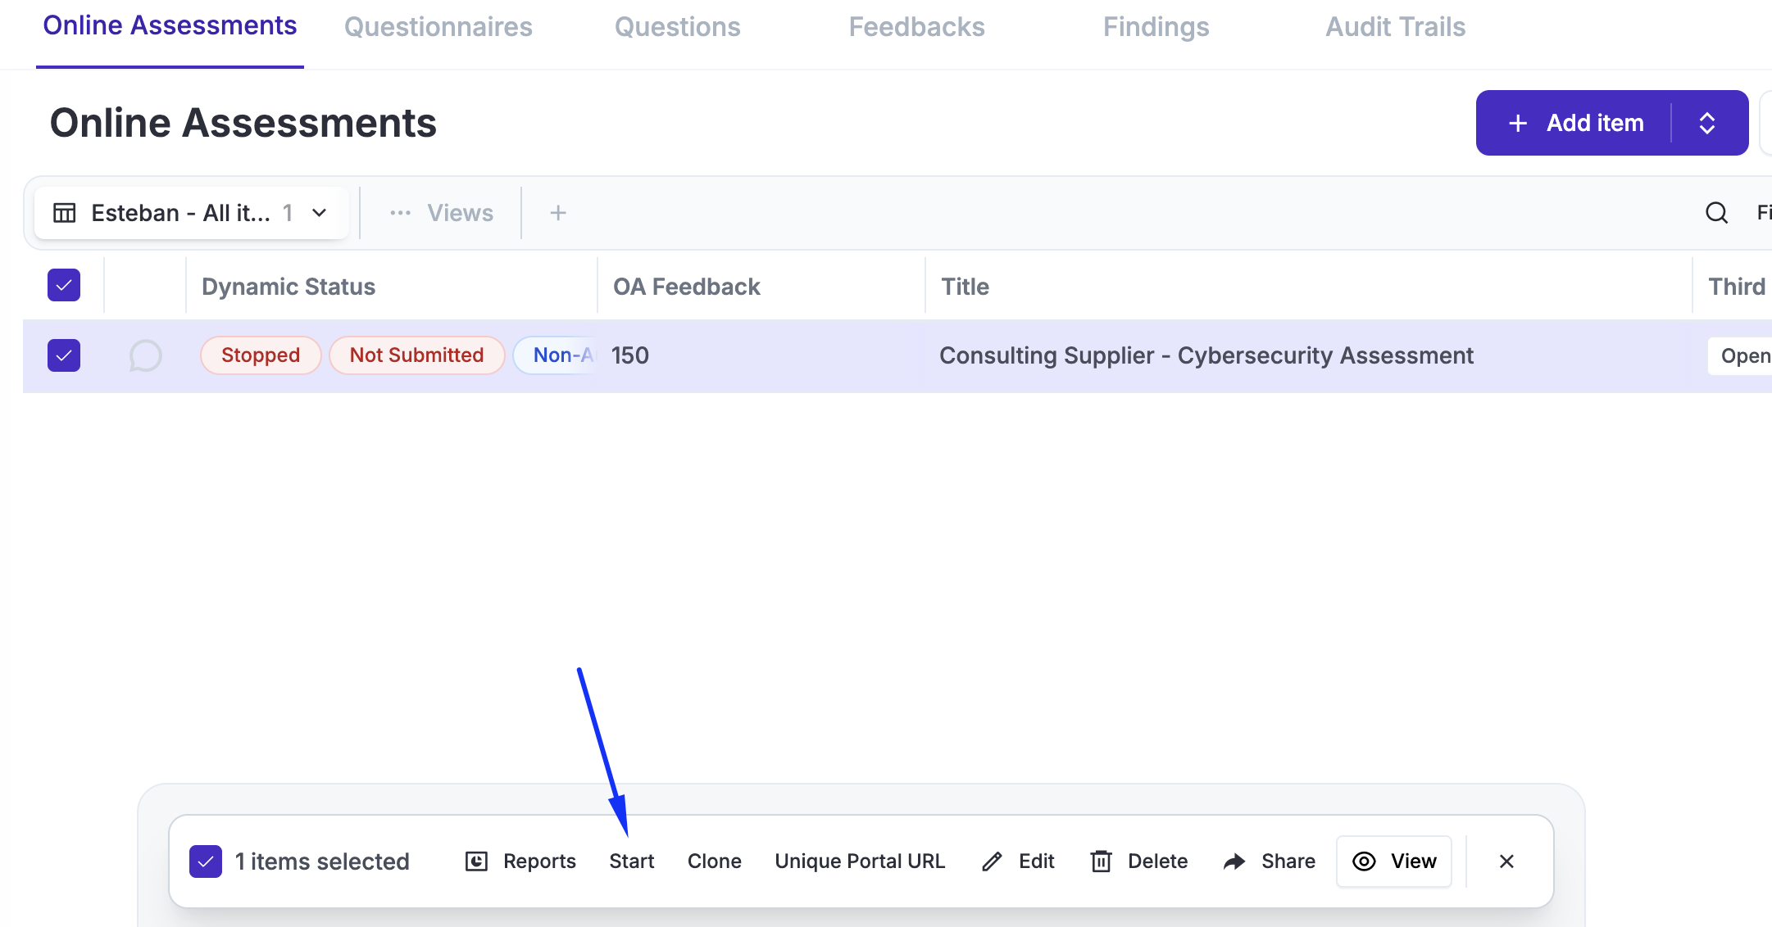Toggle the select-all header checkbox
Viewport: 1772px width, 927px height.
tap(64, 286)
